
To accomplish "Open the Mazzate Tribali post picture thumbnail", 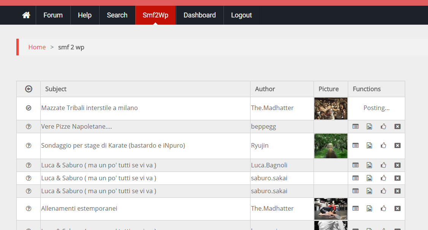I will [x=331, y=109].
